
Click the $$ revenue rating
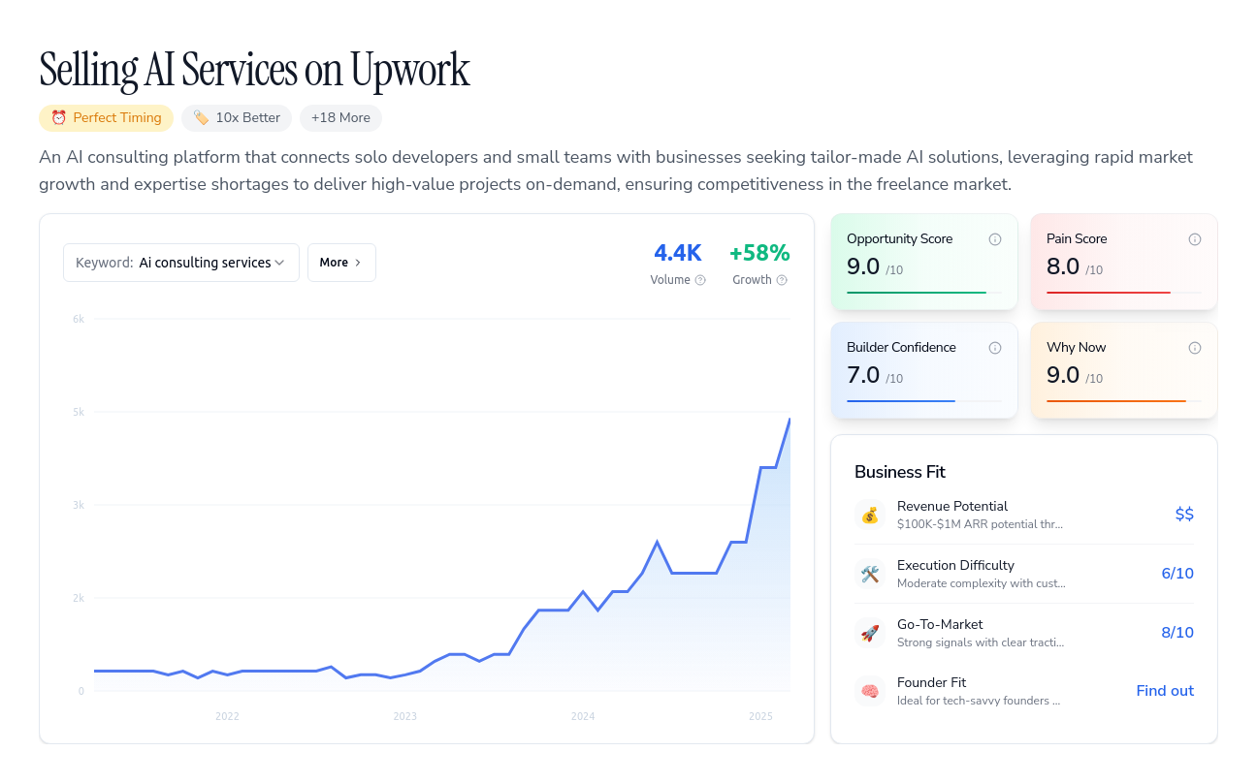(x=1184, y=515)
